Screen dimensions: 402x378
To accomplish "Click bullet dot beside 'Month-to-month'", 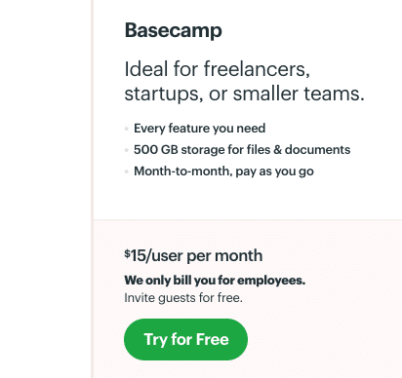I will point(127,171).
